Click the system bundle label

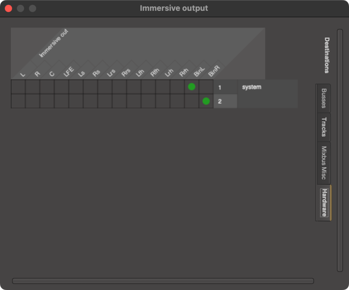(x=251, y=87)
